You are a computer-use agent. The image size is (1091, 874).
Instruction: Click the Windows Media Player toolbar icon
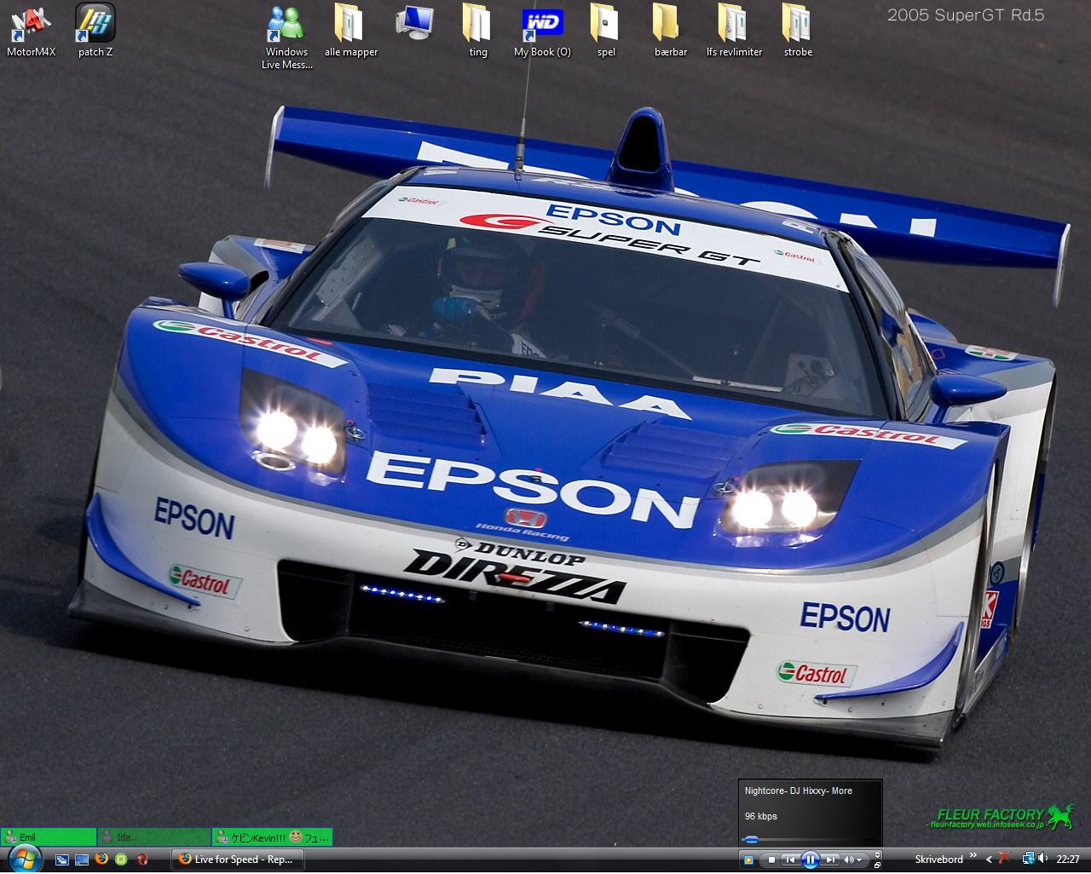tap(748, 860)
